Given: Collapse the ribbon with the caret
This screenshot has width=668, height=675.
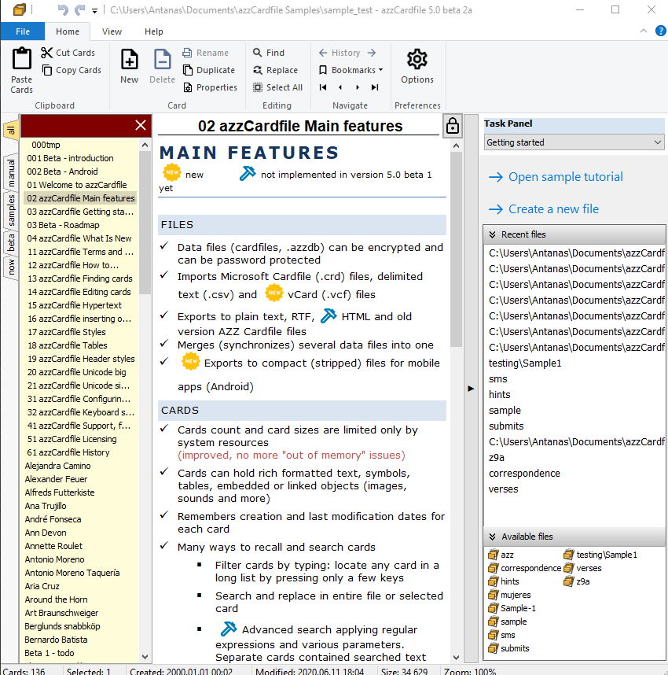Looking at the screenshot, I should (x=644, y=31).
